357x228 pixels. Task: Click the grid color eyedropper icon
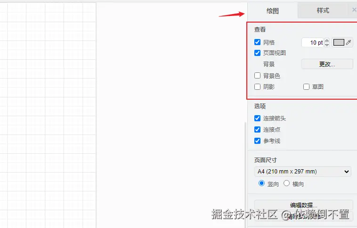pyautogui.click(x=349, y=42)
